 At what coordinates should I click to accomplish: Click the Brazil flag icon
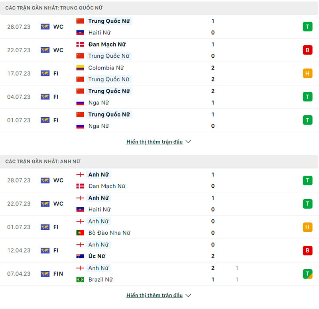[80, 280]
